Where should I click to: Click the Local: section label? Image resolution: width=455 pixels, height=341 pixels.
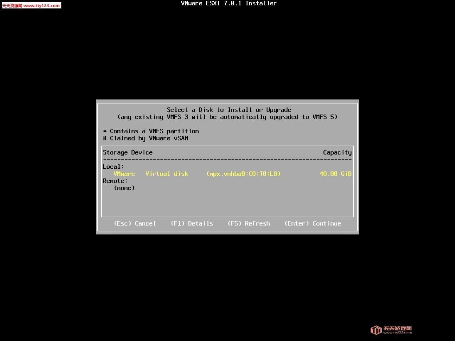pyautogui.click(x=113, y=167)
